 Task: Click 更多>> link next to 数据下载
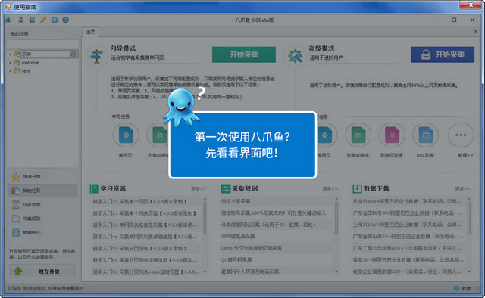(x=462, y=188)
